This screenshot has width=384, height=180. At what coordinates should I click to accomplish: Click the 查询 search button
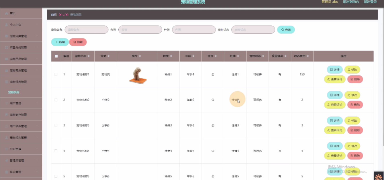286,29
